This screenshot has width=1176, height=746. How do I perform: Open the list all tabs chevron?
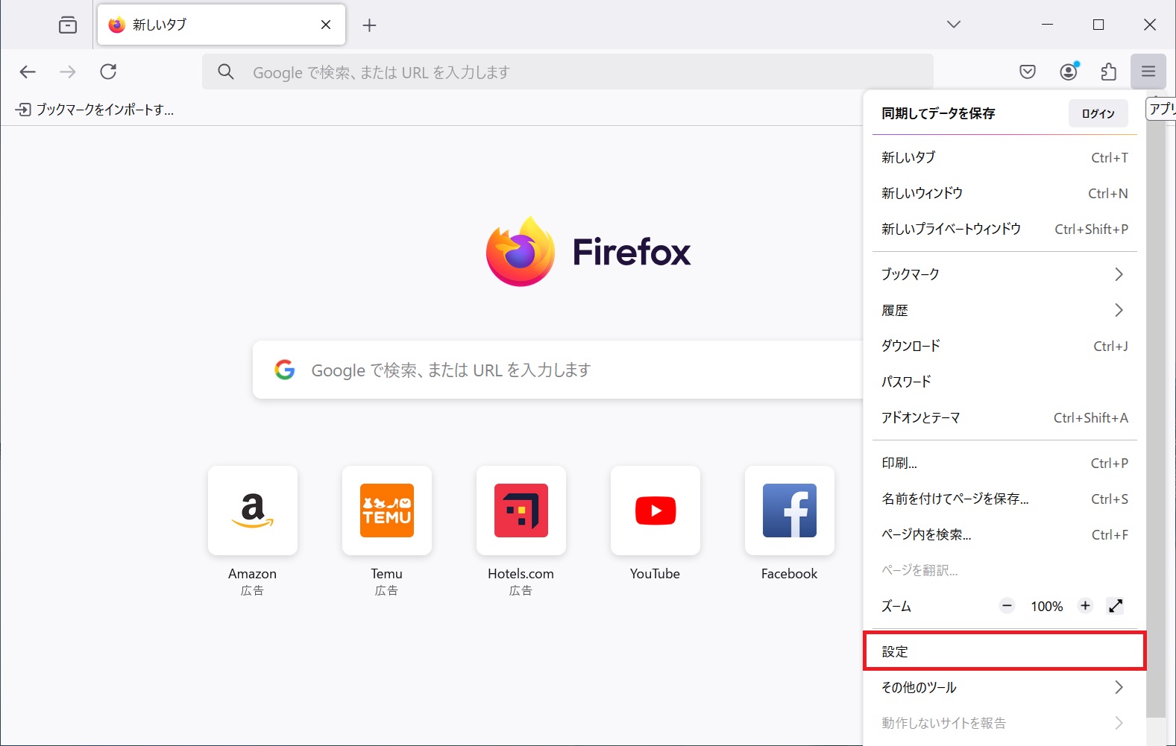[954, 25]
